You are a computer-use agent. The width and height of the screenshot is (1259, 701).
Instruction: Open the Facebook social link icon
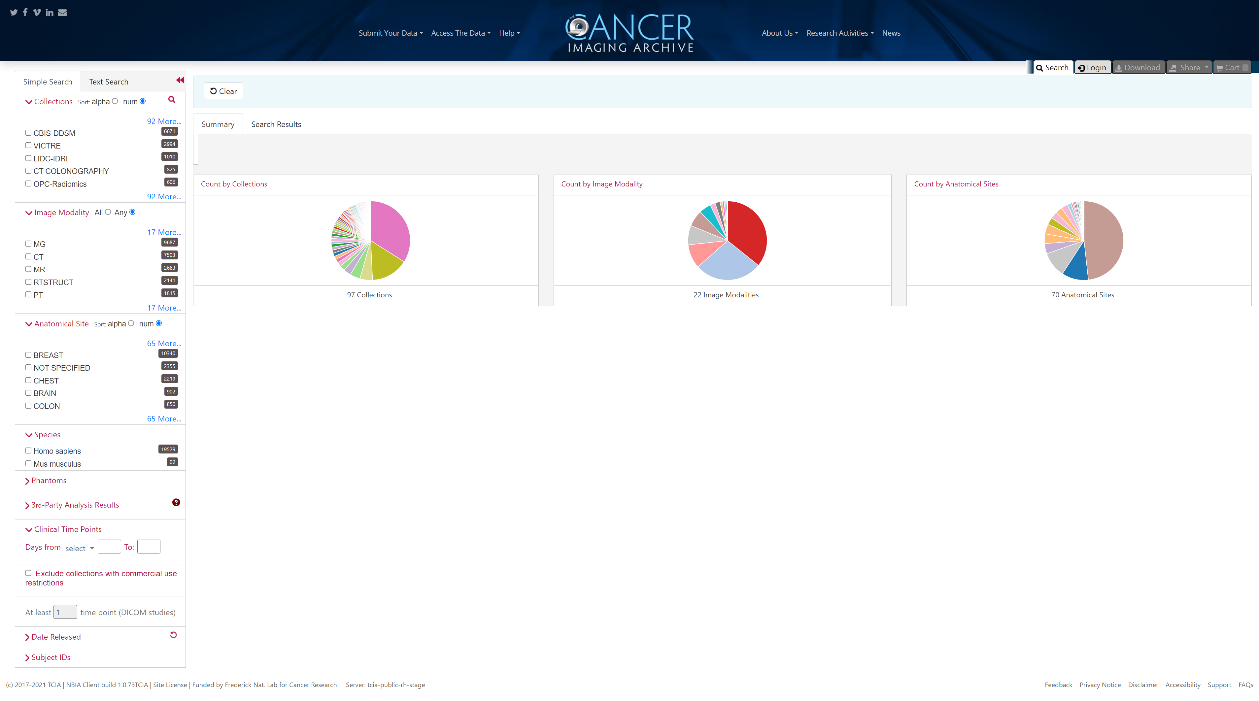(25, 12)
